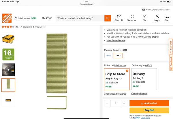Pay with the PayPal button
173x119 pixels.
(x=149, y=110)
